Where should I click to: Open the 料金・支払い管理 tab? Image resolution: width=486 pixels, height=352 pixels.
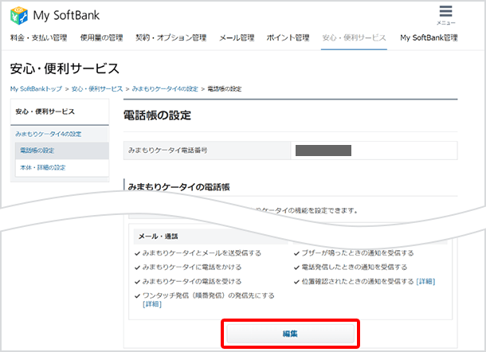point(39,37)
